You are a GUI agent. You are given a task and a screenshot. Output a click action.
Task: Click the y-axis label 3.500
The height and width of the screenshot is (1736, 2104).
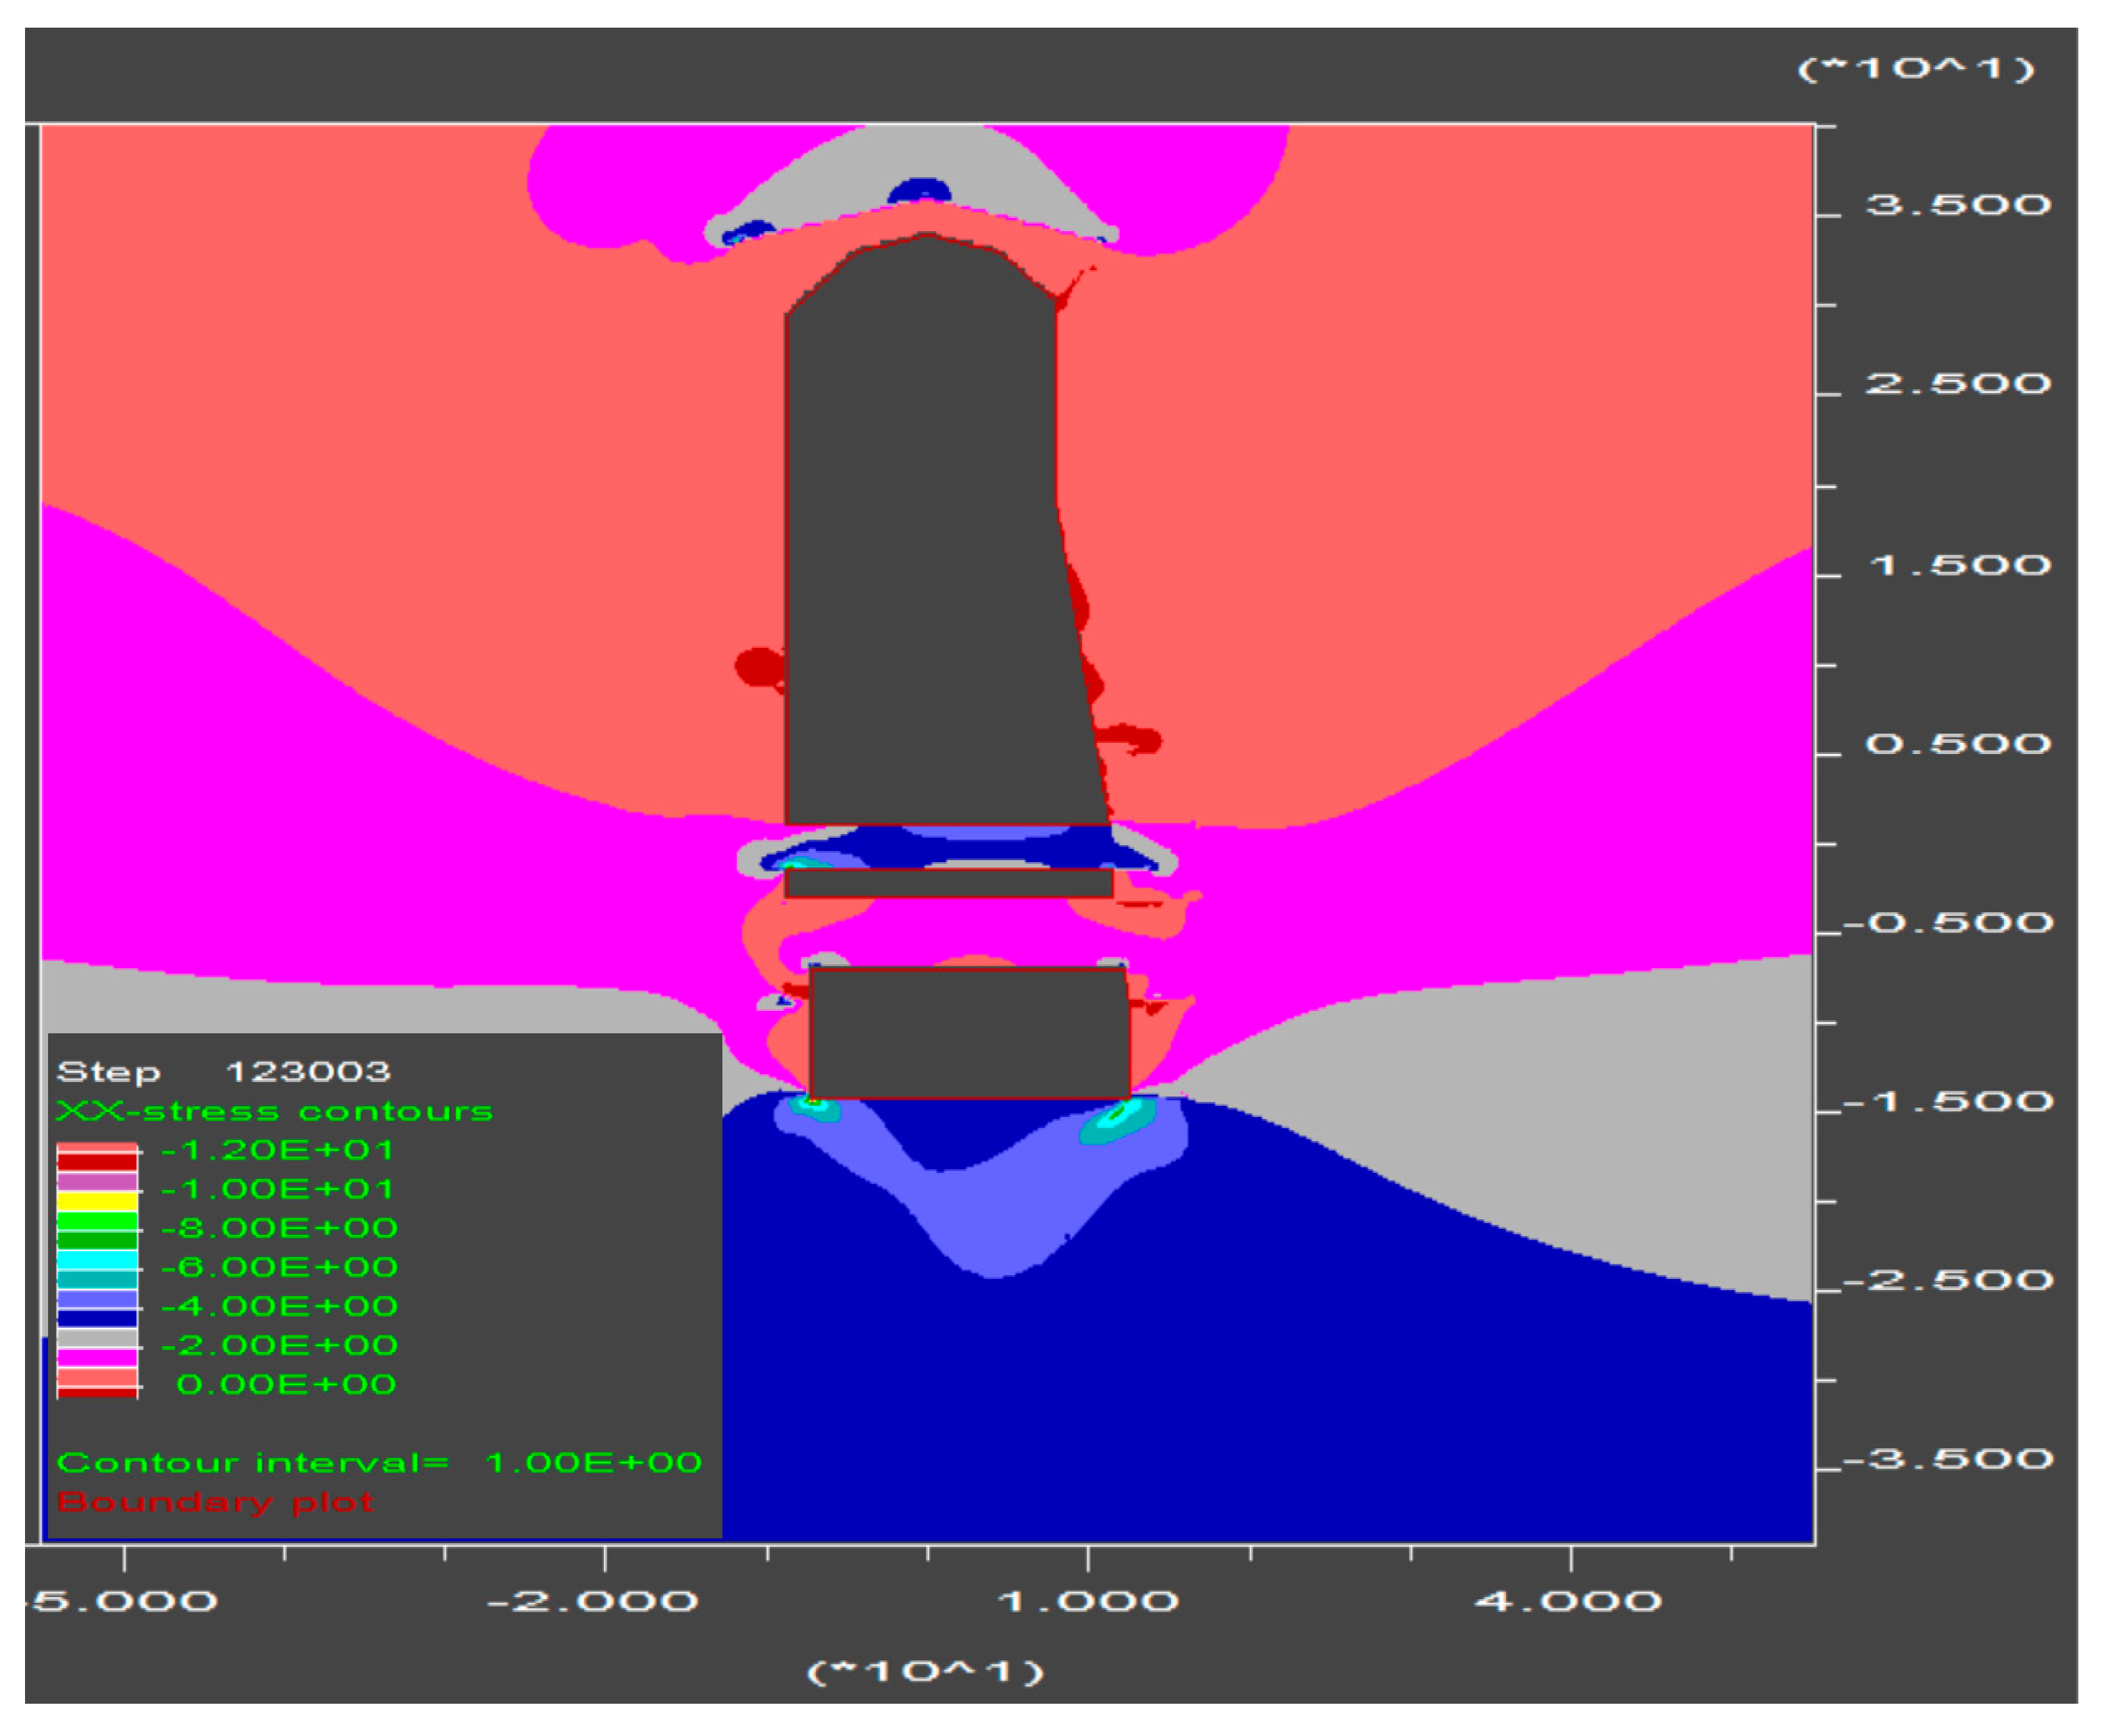1957,205
